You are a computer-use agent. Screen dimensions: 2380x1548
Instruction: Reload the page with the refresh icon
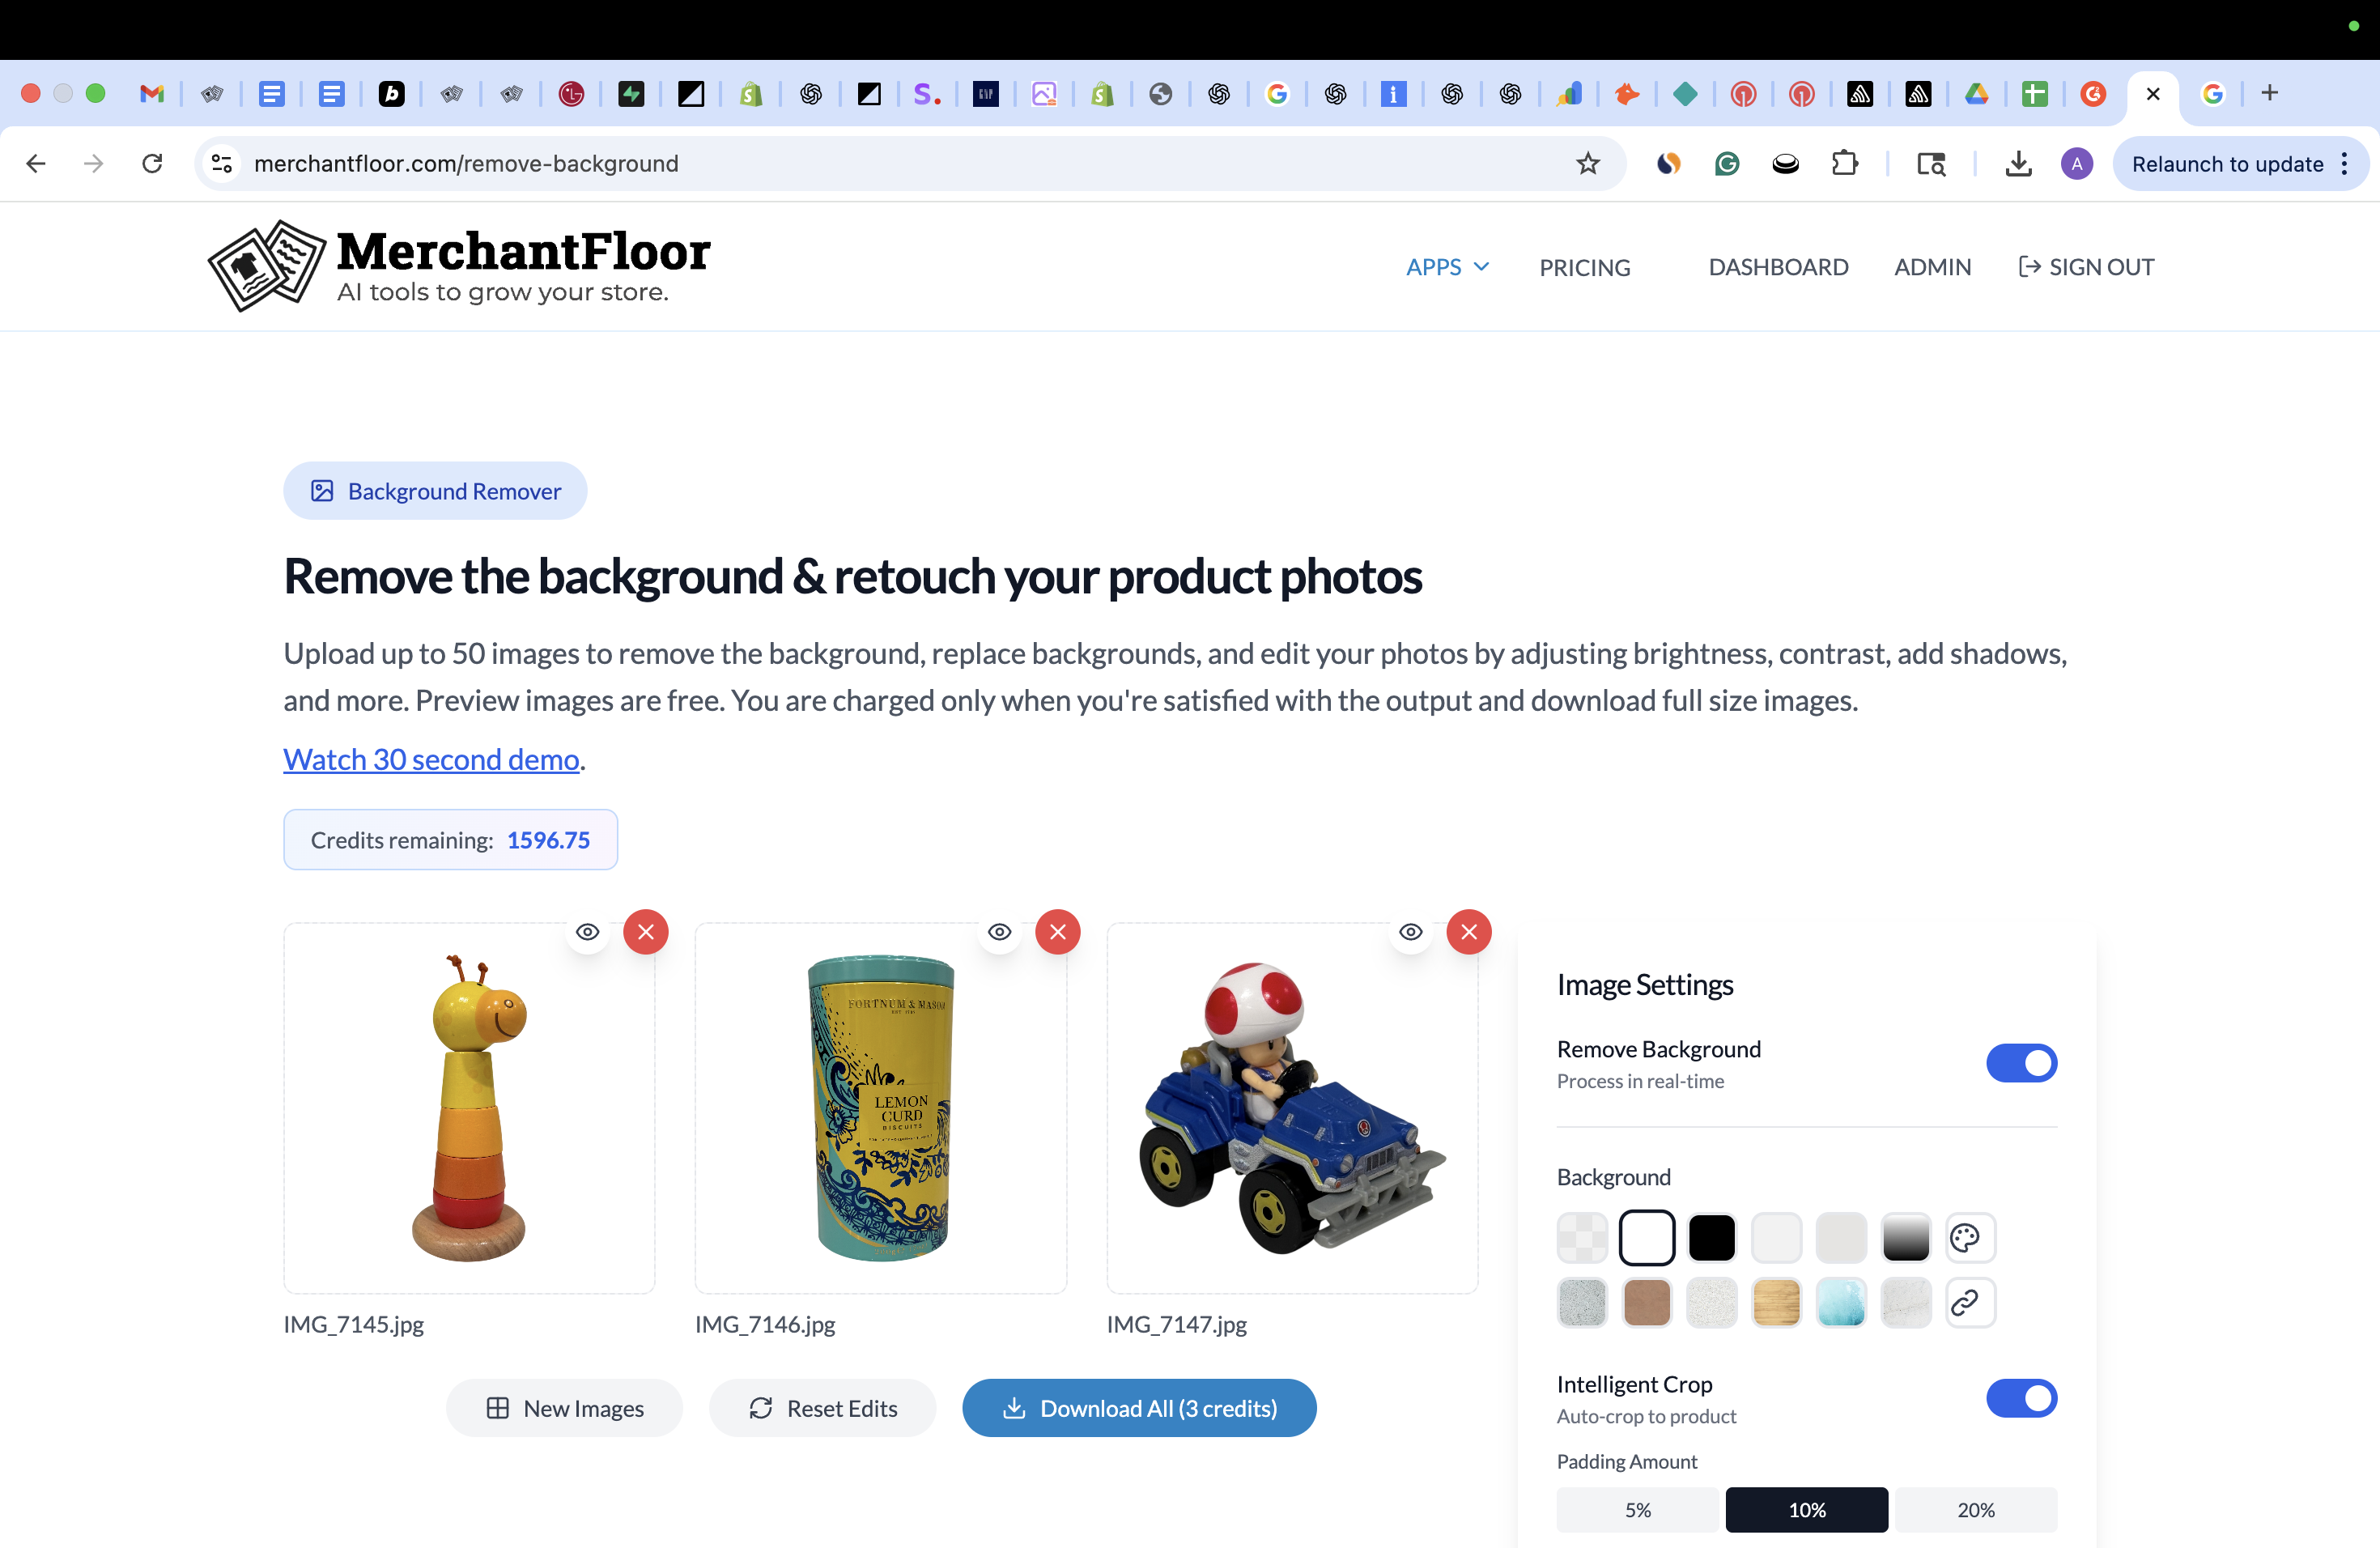[x=152, y=164]
